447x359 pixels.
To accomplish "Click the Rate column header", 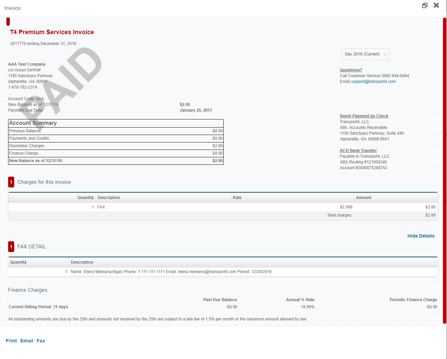I will click(237, 198).
